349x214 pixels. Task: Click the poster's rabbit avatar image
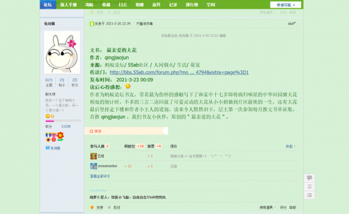click(62, 52)
